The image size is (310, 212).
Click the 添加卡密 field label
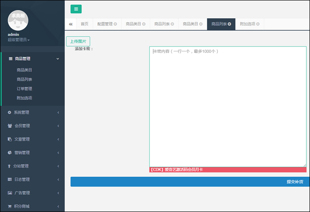pos(84,49)
